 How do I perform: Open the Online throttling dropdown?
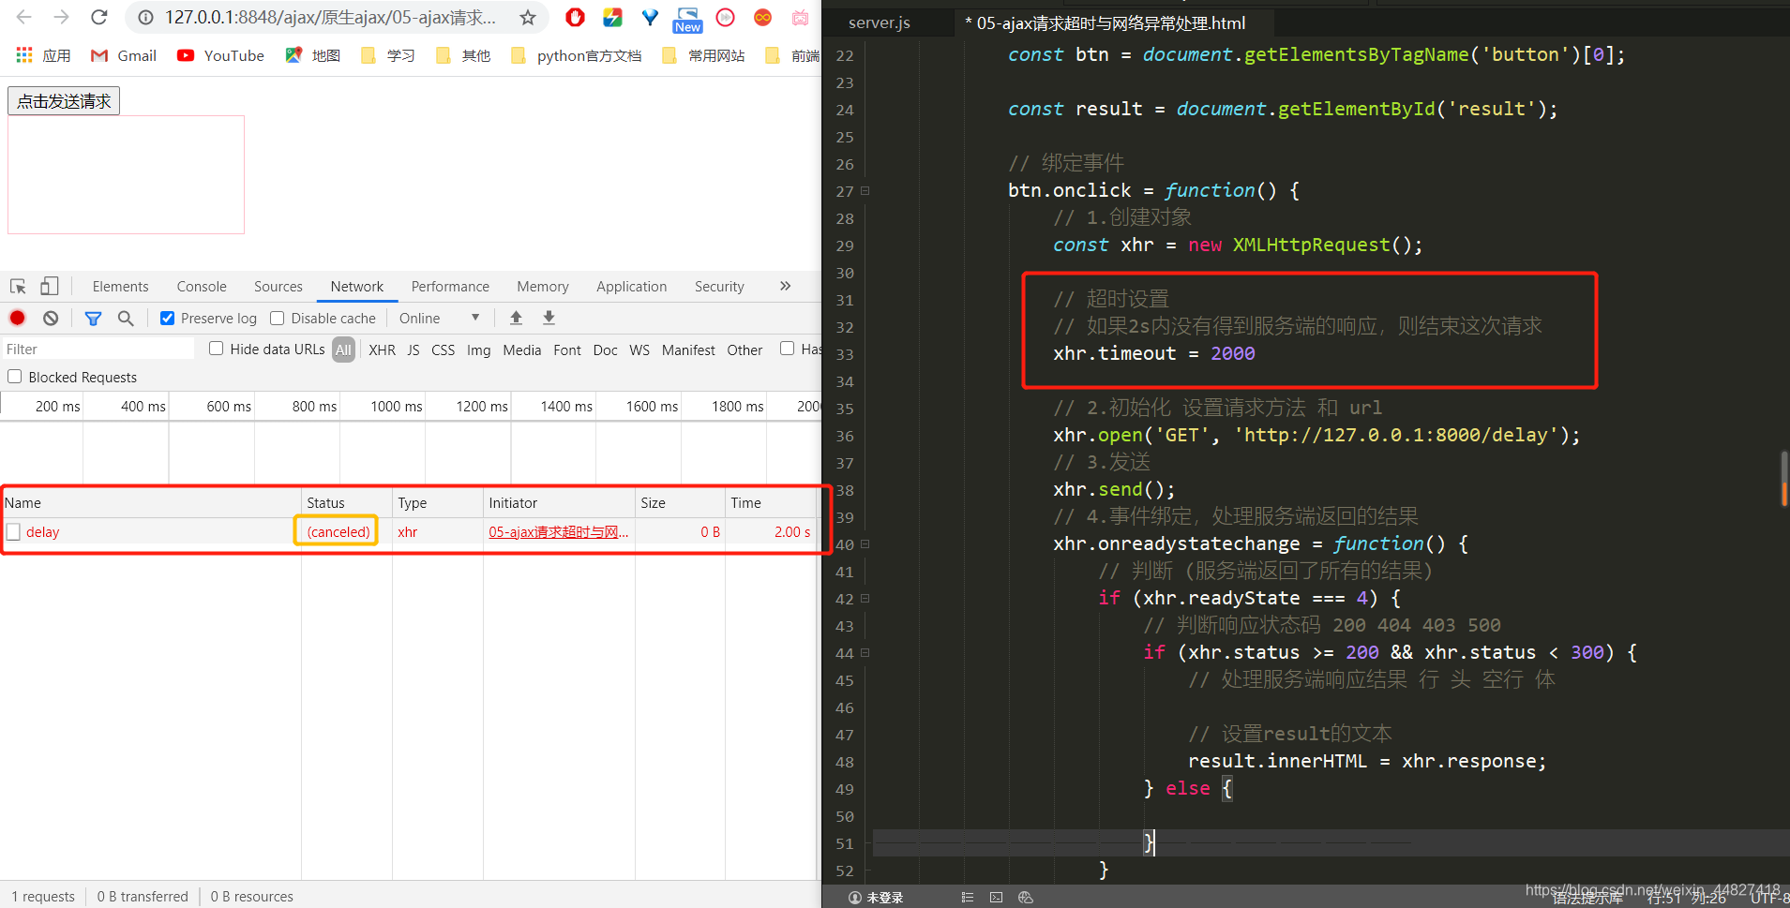pos(439,318)
